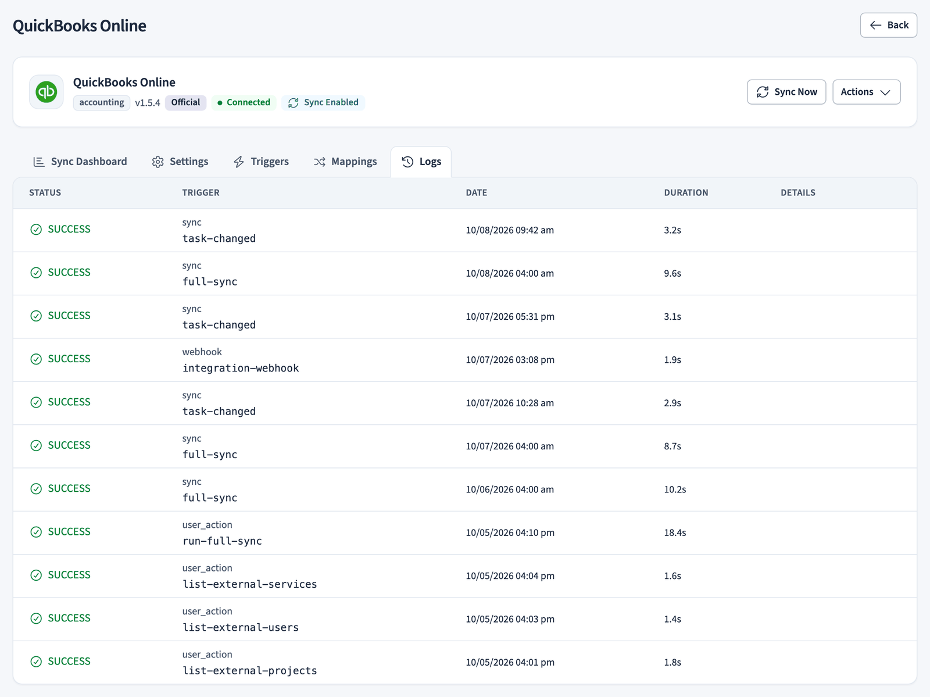The image size is (930, 697).
Task: Click the accounting category tag
Action: click(102, 103)
